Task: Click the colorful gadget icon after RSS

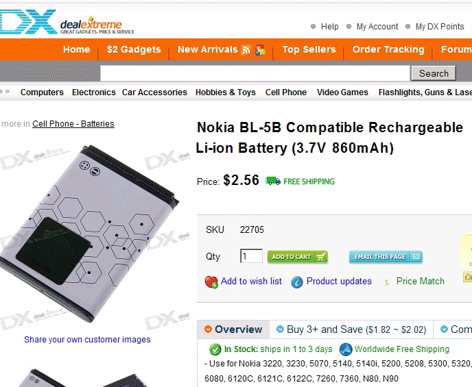Action: pyautogui.click(x=261, y=50)
